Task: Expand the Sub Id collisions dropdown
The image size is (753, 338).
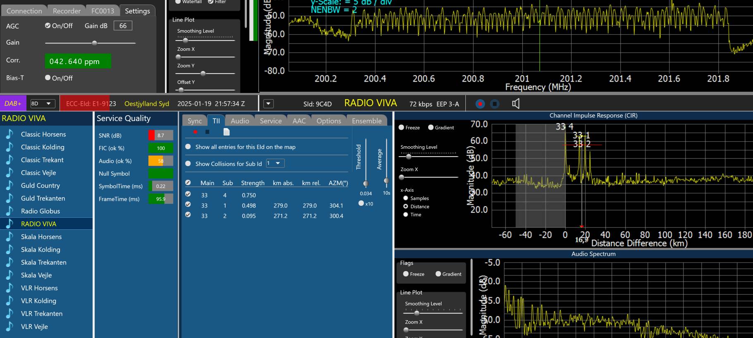Action: (x=275, y=164)
